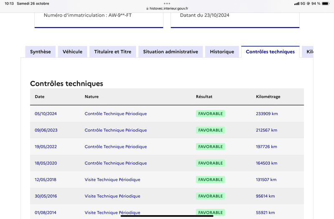Click the Nature column header
Viewport: 334px width, 219px height.
91,97
